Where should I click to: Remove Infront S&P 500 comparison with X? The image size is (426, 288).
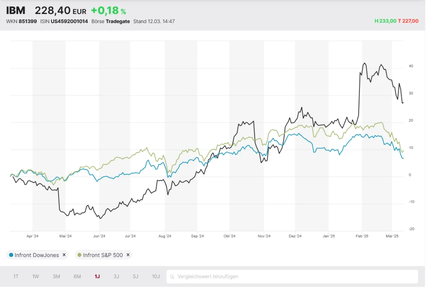click(x=128, y=255)
